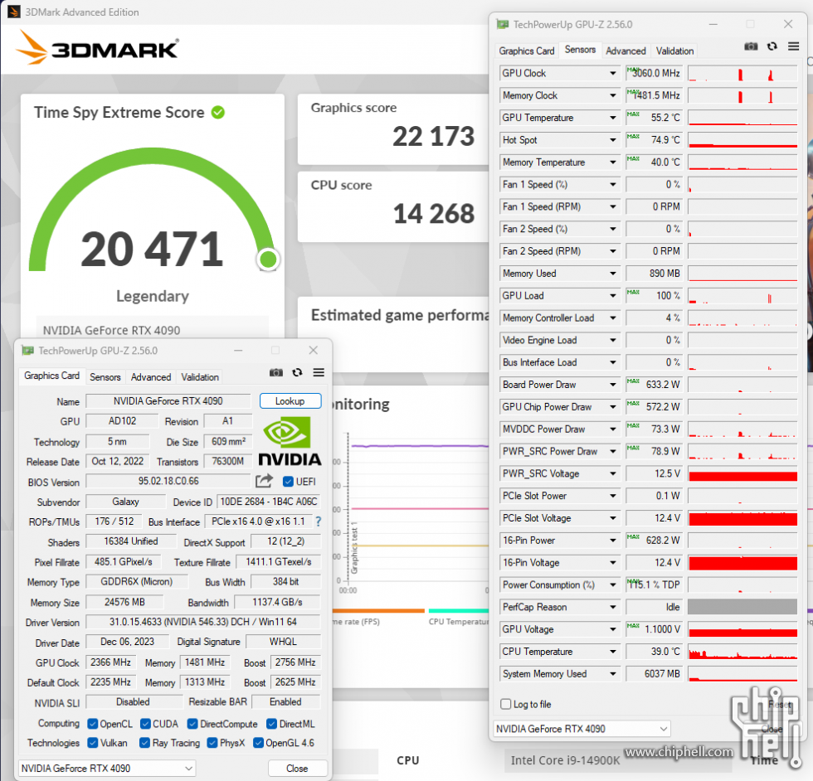Image resolution: width=813 pixels, height=781 pixels.
Task: Switch to Graphics Card tab in Sensors window
Action: tap(526, 51)
